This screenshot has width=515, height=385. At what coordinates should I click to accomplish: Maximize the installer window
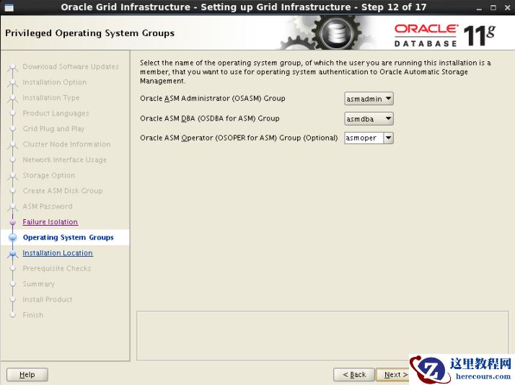[493, 7]
